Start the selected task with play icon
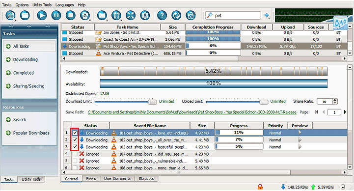This screenshot has height=191, width=354. [x=42, y=15]
